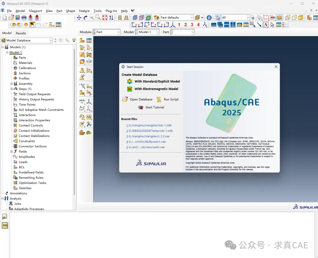The image size is (318, 258).
Task: Open the Model dropdown showing Model-1
Action: [x=148, y=32]
